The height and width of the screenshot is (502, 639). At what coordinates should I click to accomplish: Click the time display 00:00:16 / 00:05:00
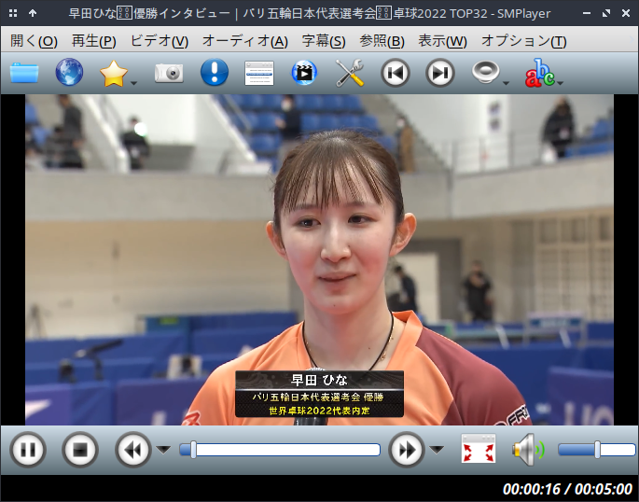(x=567, y=489)
